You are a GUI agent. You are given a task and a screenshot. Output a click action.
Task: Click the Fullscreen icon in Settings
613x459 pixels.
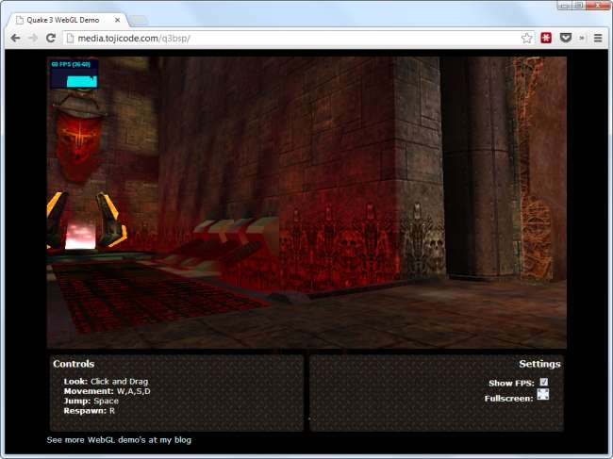tap(543, 394)
